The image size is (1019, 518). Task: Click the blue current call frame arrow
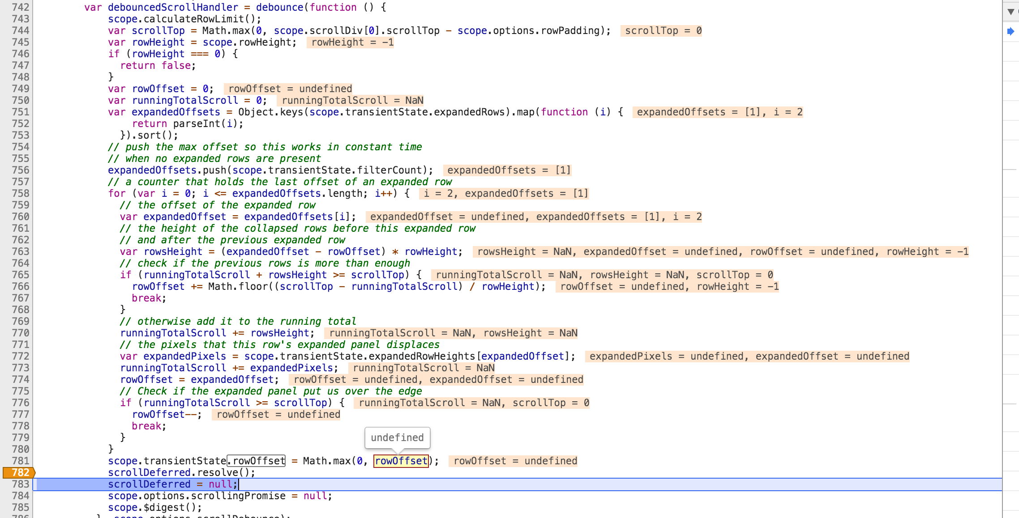tap(1010, 31)
